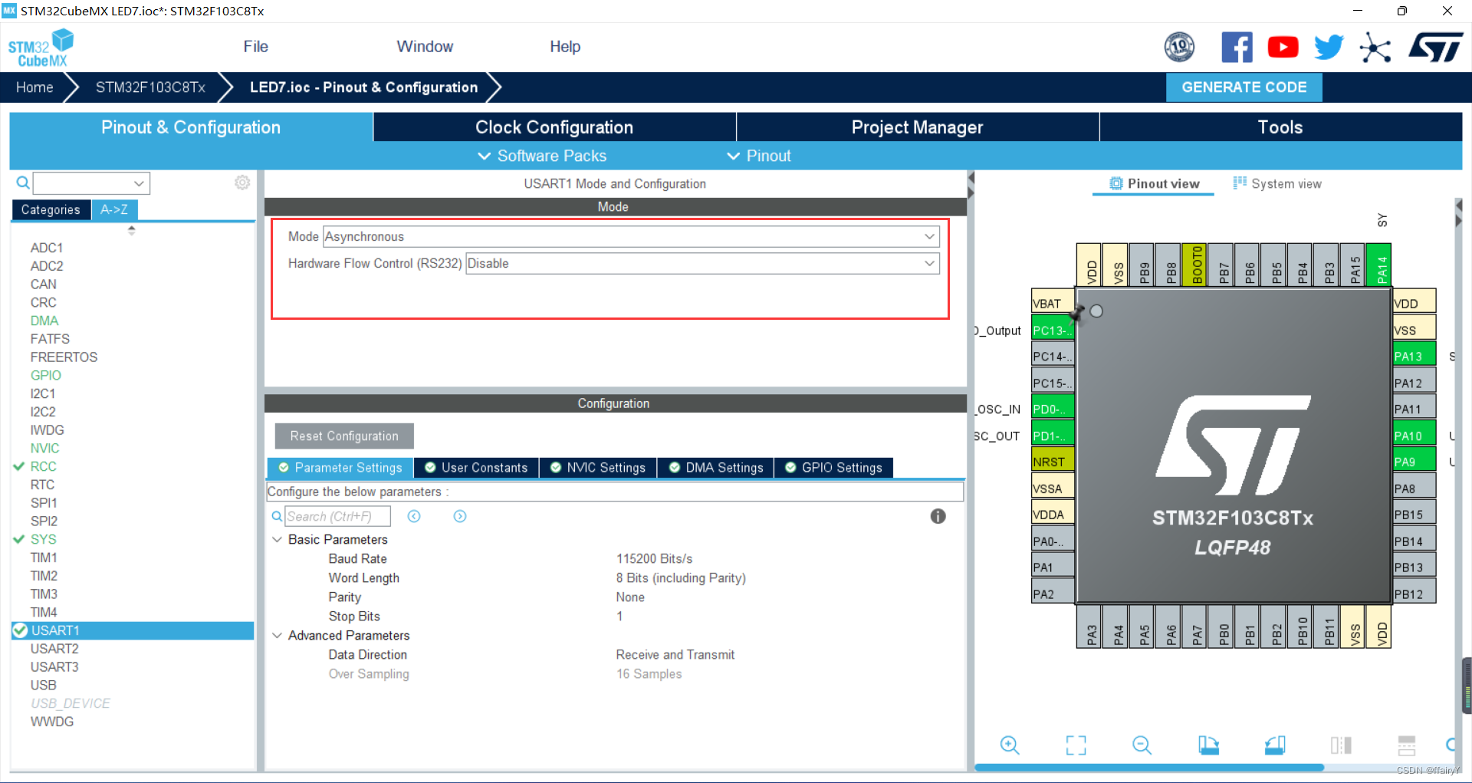Open the User Constants tab
This screenshot has width=1472, height=783.
[x=476, y=468]
